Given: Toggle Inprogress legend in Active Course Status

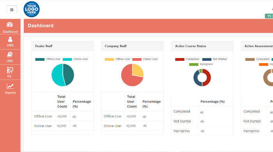Looking at the screenshot, I should click(201, 64).
